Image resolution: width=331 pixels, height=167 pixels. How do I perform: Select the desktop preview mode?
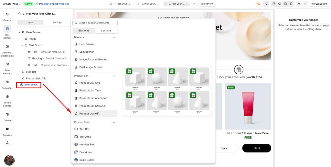click(280, 4)
